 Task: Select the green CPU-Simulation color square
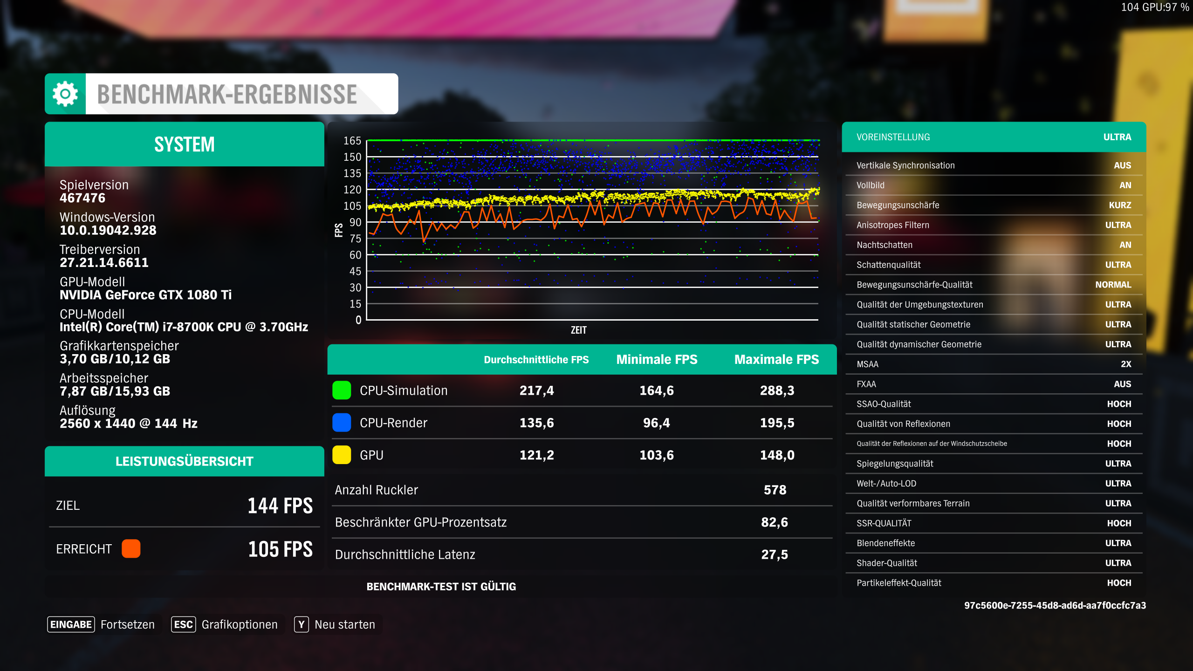[341, 390]
